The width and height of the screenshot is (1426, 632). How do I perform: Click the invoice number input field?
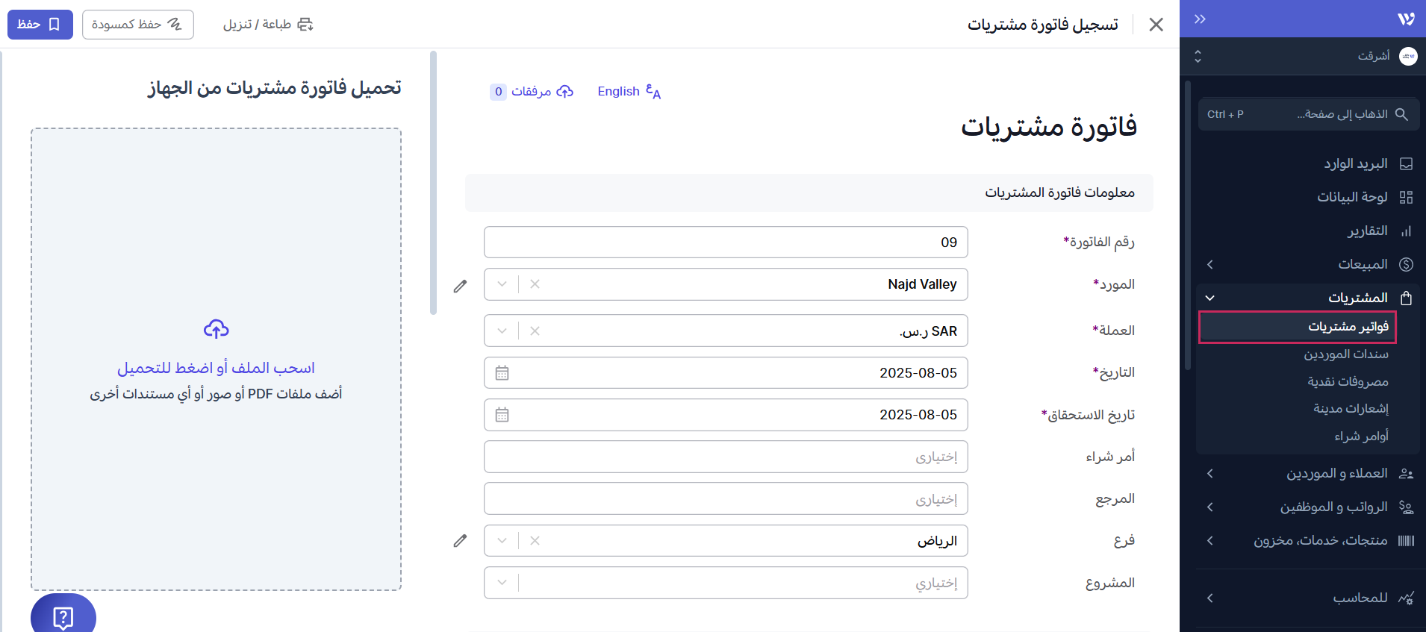[725, 243]
